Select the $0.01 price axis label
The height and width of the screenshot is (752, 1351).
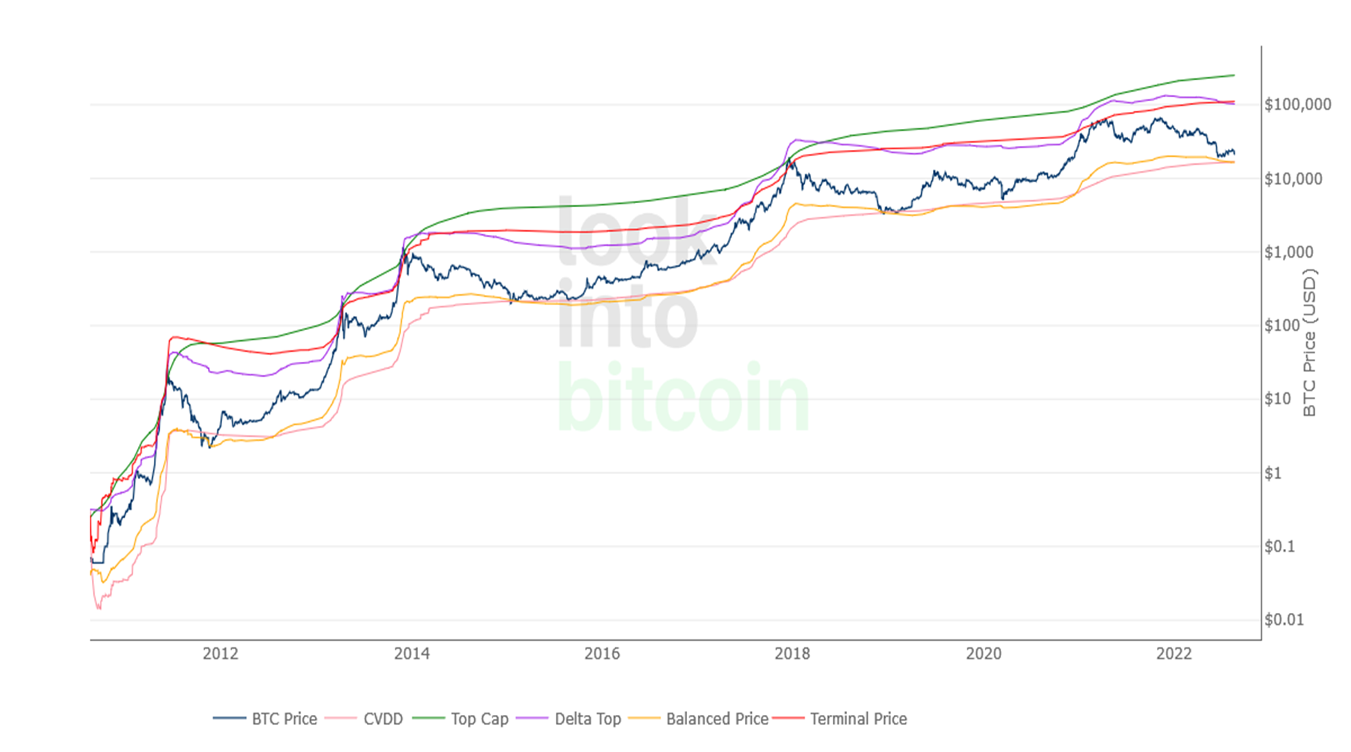[1284, 620]
